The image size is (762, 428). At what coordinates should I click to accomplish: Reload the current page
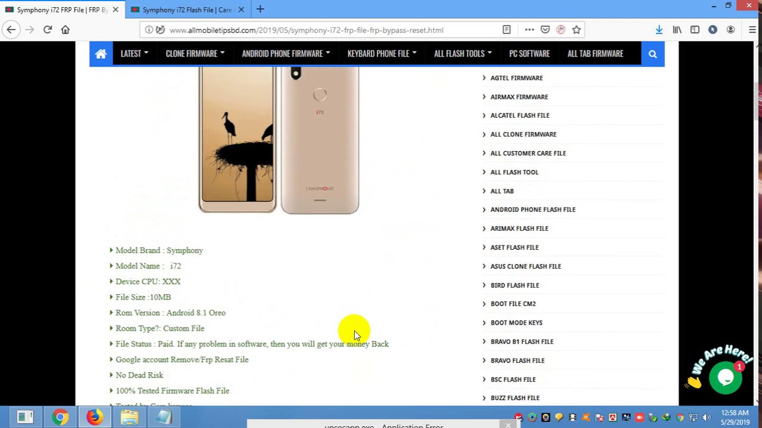48,30
